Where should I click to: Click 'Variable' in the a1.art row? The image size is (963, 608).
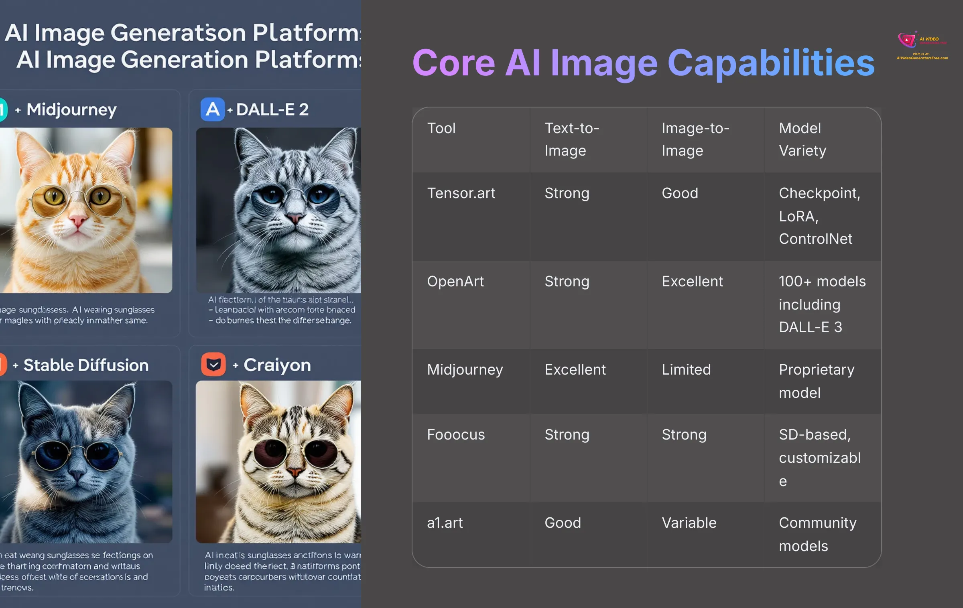[x=689, y=523]
